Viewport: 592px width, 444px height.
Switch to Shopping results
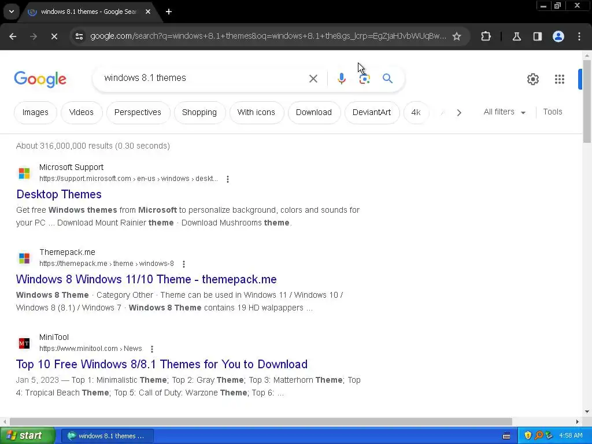pos(199,113)
